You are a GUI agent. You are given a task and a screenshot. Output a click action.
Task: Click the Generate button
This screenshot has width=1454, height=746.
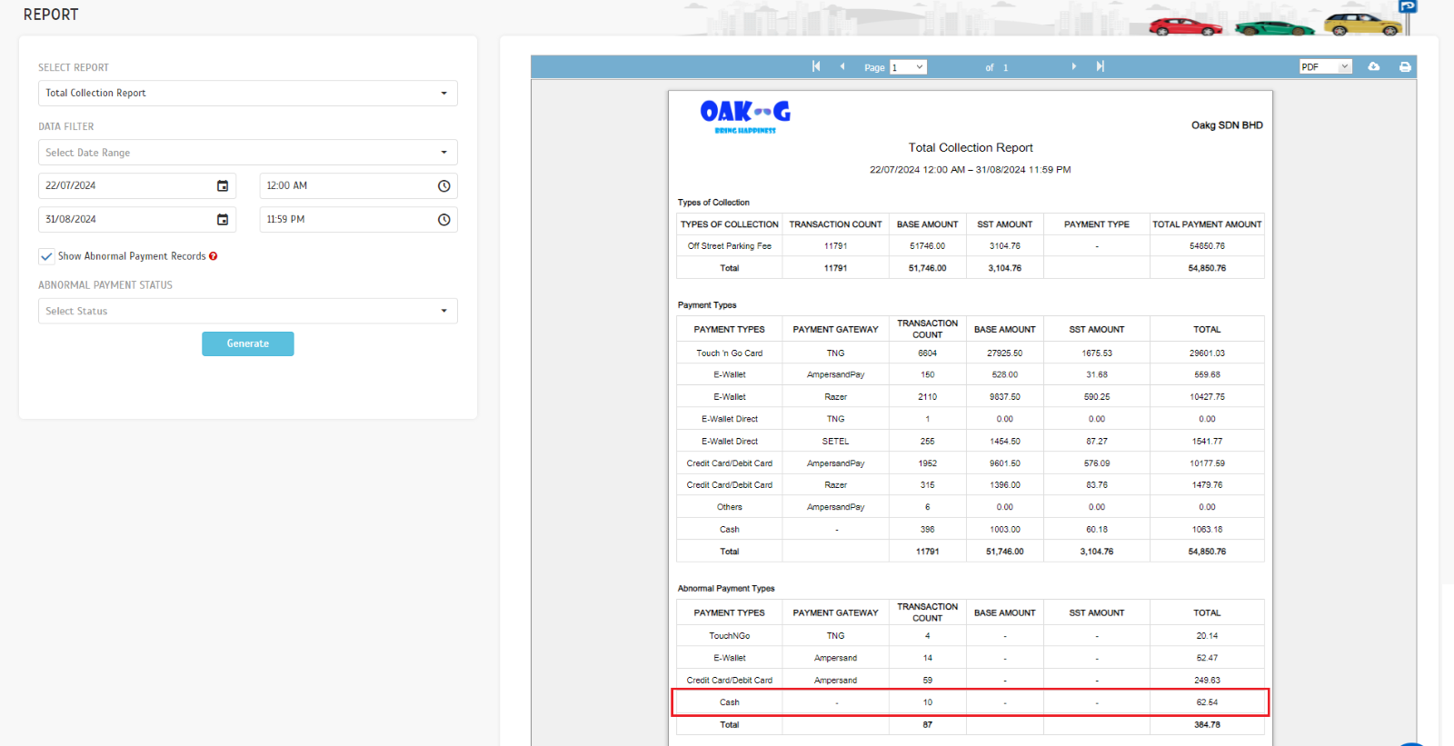pyautogui.click(x=247, y=343)
